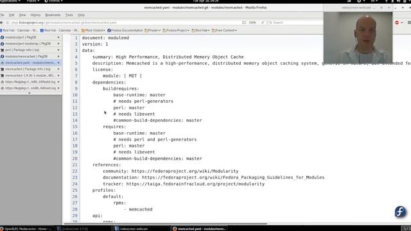Screen dimensions: 411x231
Task: Switch to modules/memcached | PkgDB tab
Action: [x=28, y=56]
